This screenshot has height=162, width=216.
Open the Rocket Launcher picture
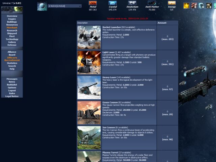click(89, 37)
